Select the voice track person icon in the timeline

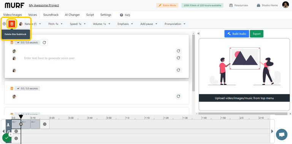coord(8,125)
